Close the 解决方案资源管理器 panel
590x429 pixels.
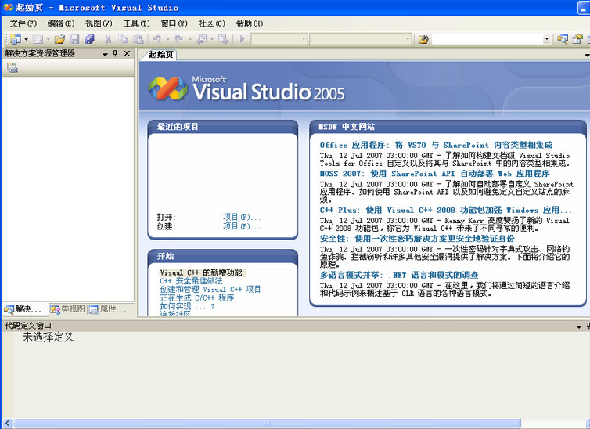pos(128,54)
